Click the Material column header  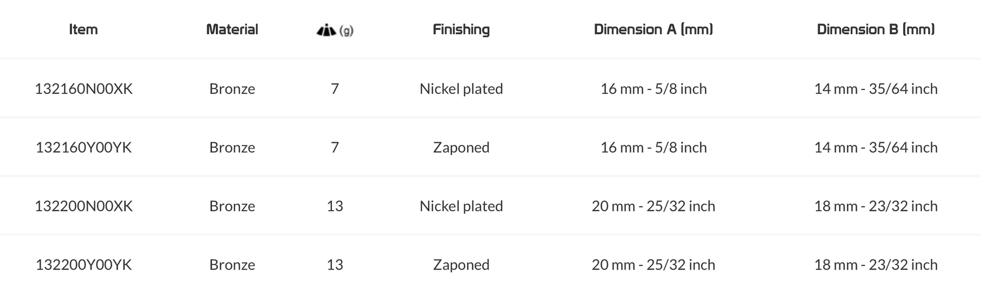[232, 29]
